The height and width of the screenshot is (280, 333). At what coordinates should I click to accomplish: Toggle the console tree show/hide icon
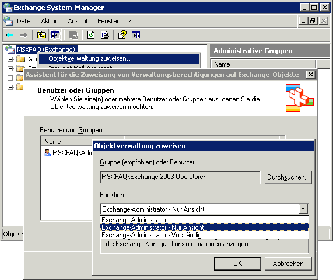pos(55,35)
